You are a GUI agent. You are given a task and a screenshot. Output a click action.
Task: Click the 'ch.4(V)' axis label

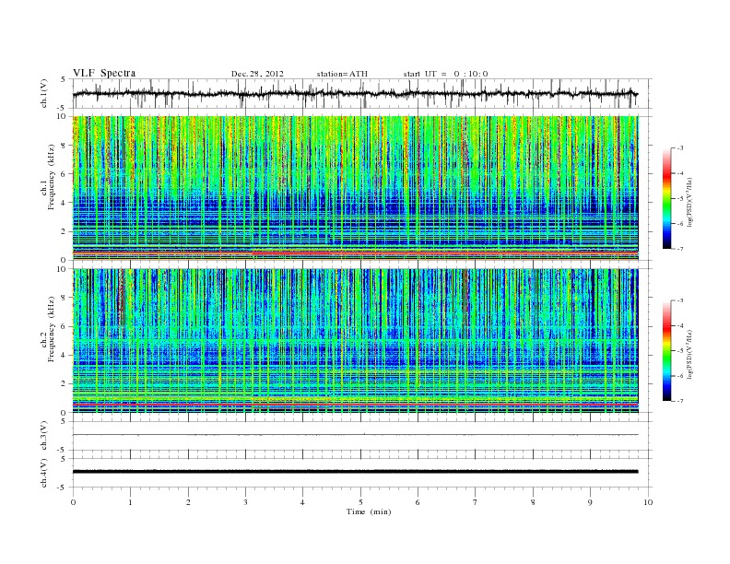pyautogui.click(x=44, y=473)
